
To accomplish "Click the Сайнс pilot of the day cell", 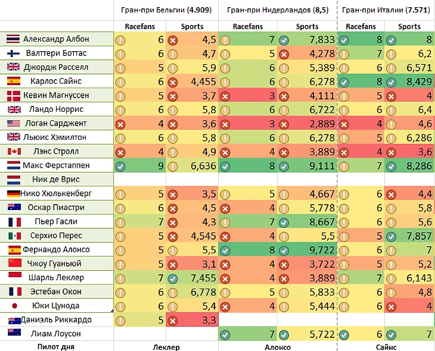I will click(x=386, y=347).
